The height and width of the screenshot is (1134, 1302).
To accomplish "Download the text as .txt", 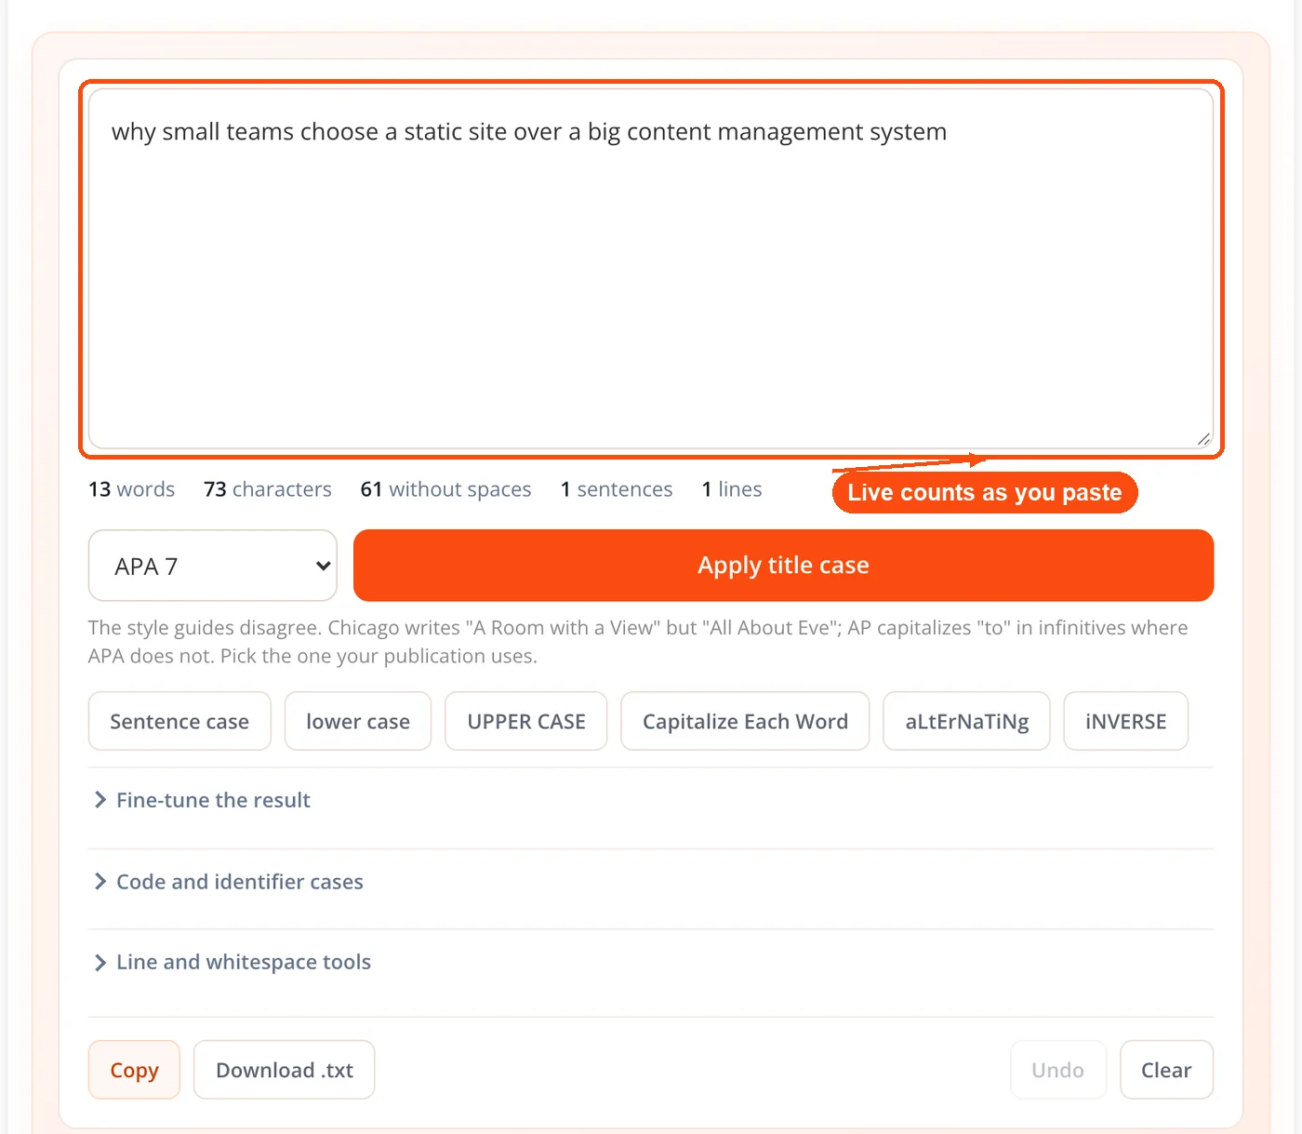I will pos(285,1070).
